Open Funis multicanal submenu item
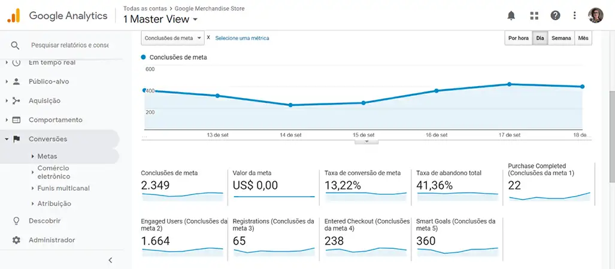This screenshot has width=615, height=269. tap(63, 188)
